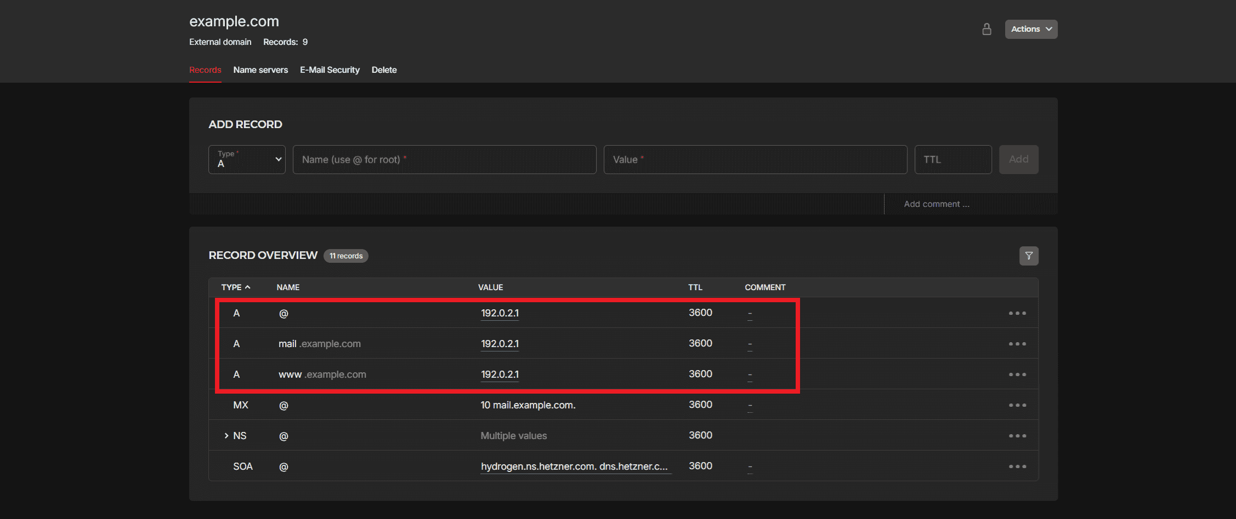Click the lock icon beside Actions

[986, 29]
